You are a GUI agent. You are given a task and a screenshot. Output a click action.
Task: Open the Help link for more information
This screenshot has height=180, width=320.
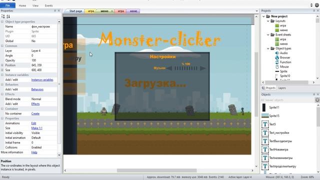[x=34, y=152]
